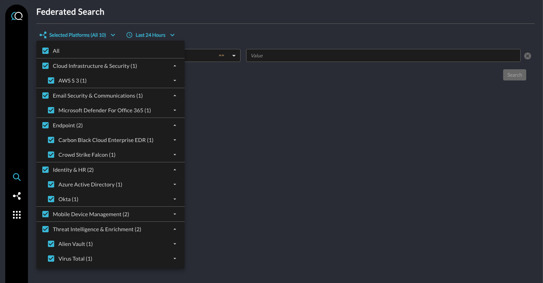This screenshot has width=543, height=283.
Task: Remove the search condition with X icon
Action: (528, 56)
